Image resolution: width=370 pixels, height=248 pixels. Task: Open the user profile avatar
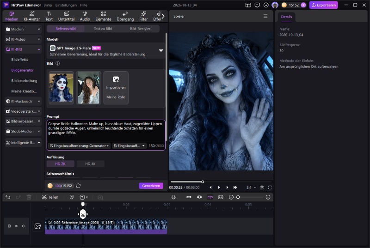[x=275, y=5]
